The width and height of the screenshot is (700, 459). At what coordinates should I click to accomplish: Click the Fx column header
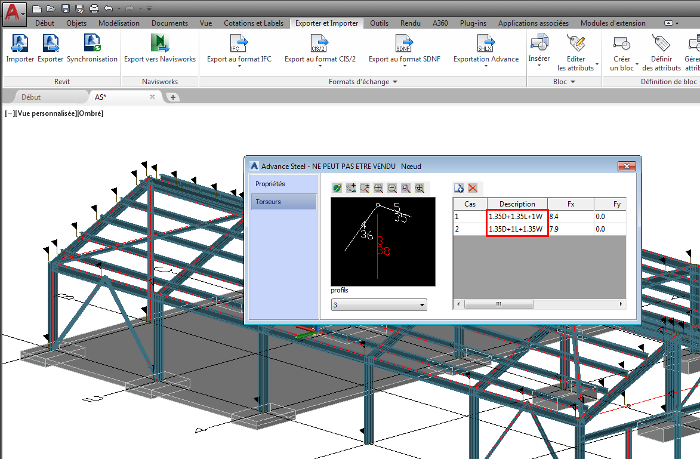[x=571, y=204]
